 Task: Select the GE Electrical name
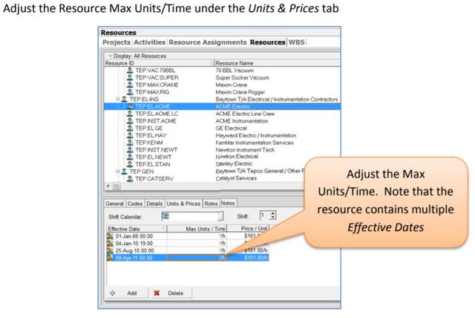[231, 128]
